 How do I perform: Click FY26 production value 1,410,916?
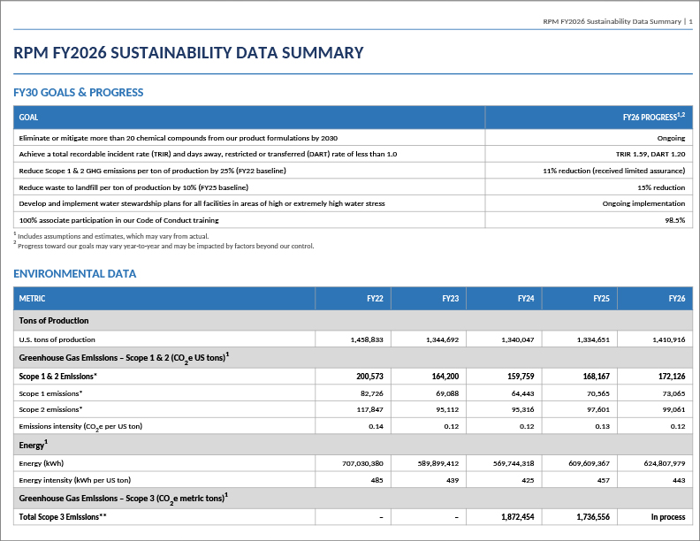point(668,339)
